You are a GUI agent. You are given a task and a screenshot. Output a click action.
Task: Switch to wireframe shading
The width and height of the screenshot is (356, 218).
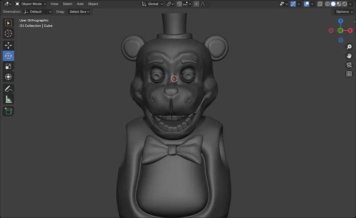point(328,4)
